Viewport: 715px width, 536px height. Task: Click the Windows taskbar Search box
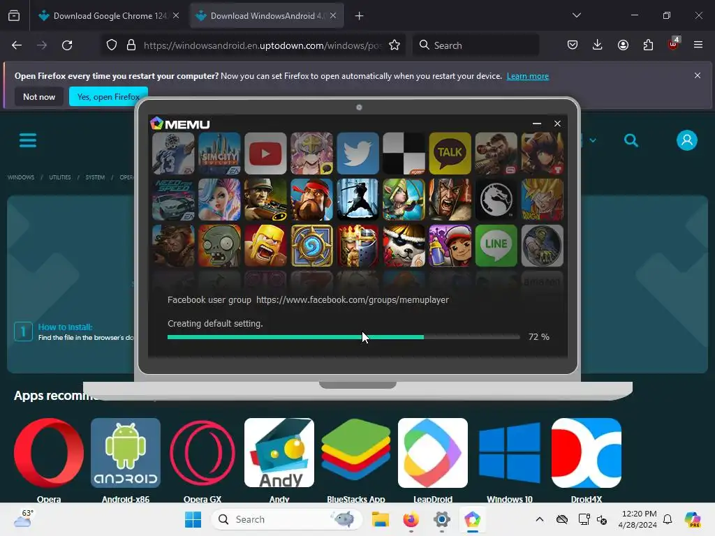point(287,519)
